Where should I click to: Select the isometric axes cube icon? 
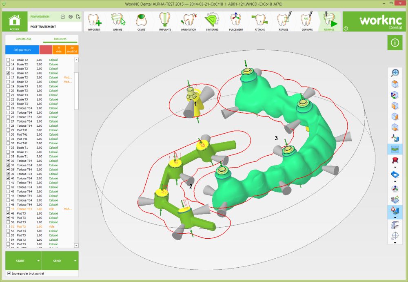(395, 94)
